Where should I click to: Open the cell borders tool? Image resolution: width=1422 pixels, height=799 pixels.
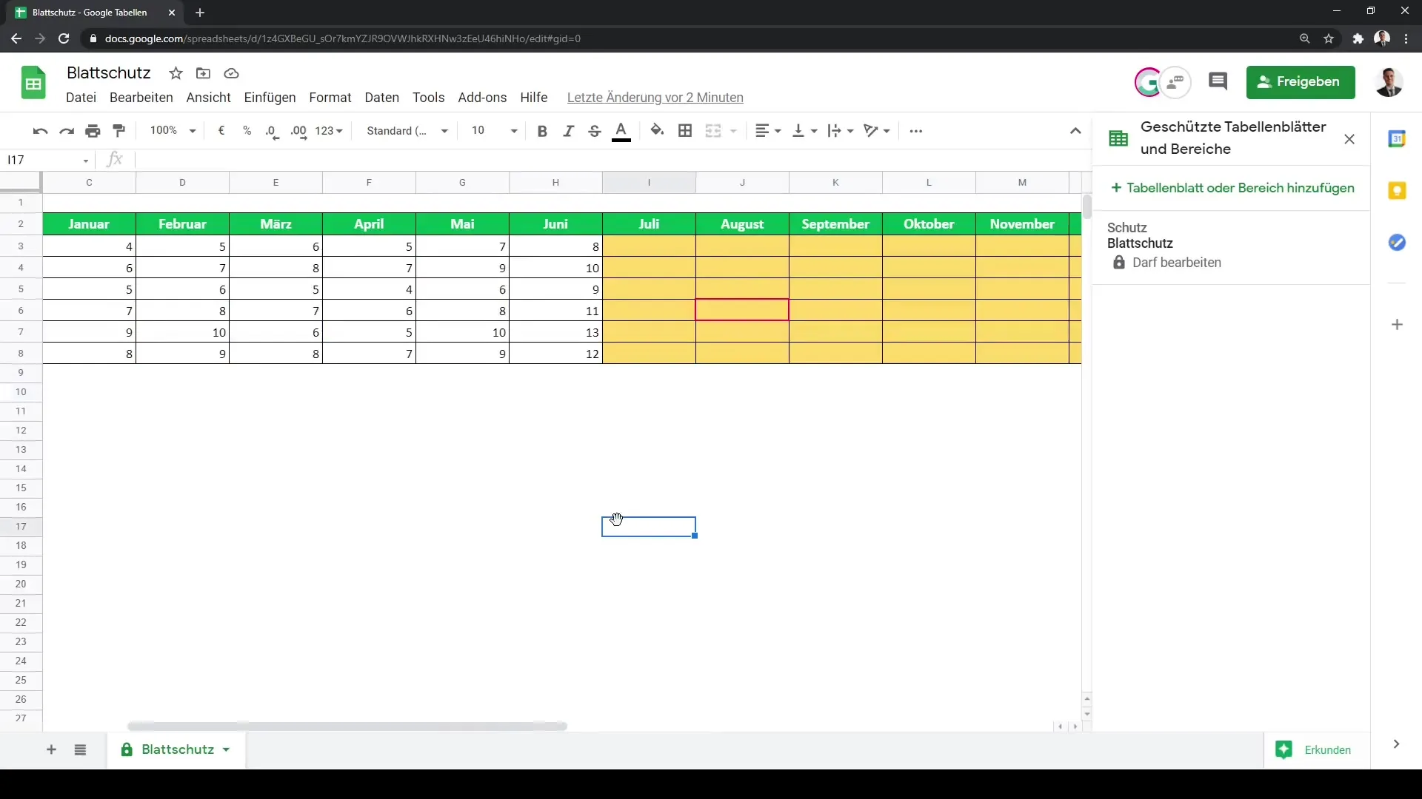685,131
